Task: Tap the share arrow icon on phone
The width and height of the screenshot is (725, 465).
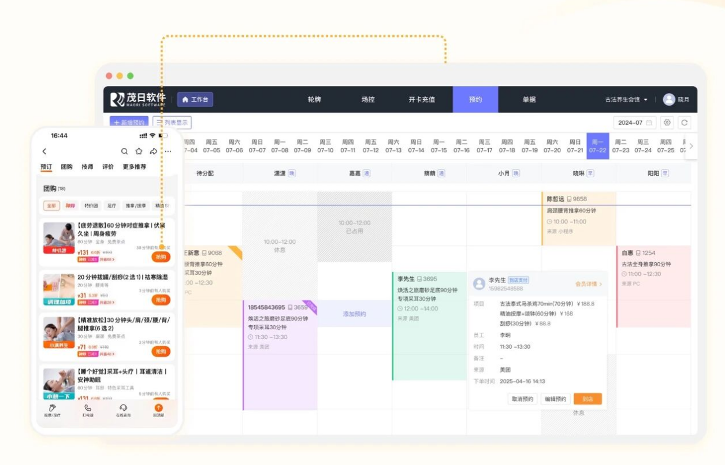Action: point(153,151)
